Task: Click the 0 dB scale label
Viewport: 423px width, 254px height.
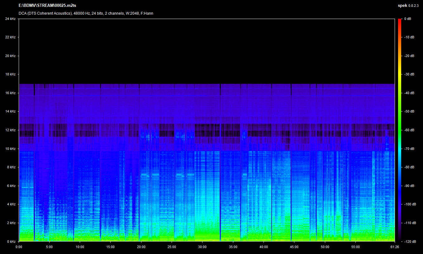Action: [x=408, y=19]
